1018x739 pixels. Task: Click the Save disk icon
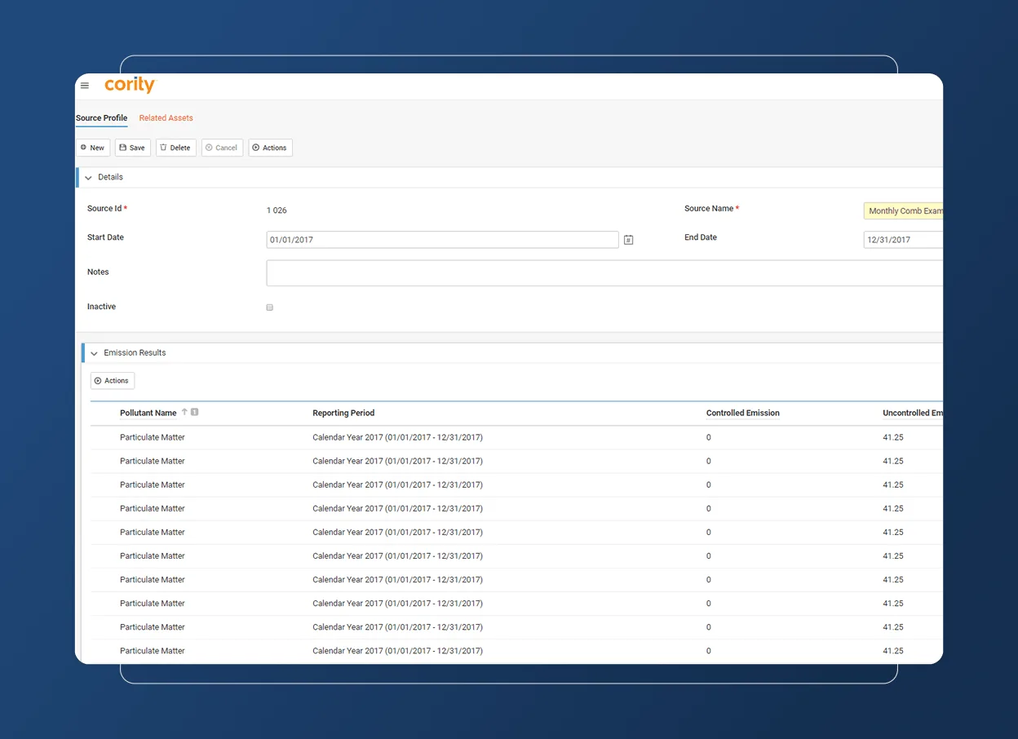[x=122, y=148]
